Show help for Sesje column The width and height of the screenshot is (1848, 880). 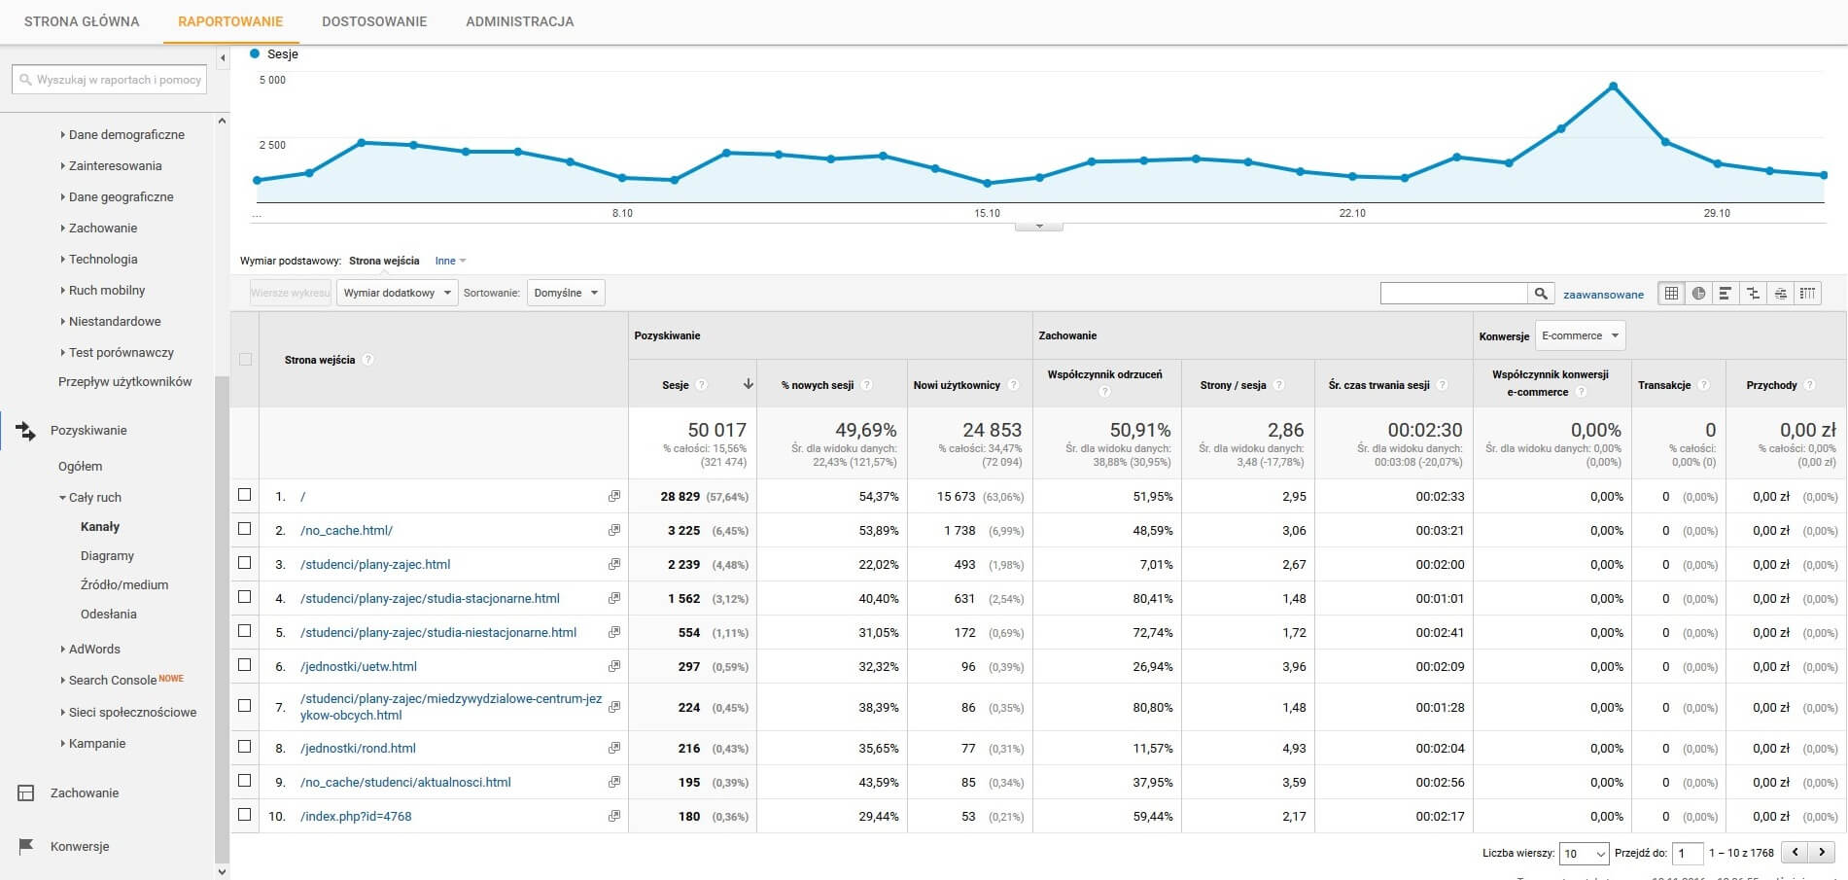[702, 385]
